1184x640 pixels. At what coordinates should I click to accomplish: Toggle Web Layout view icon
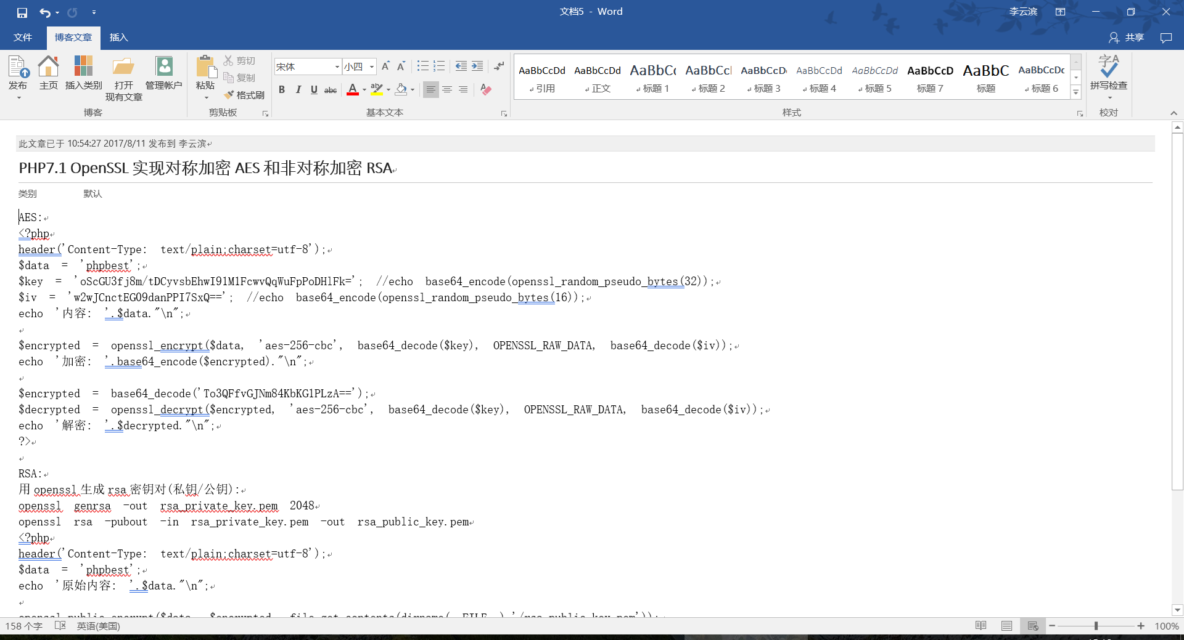click(x=1033, y=626)
